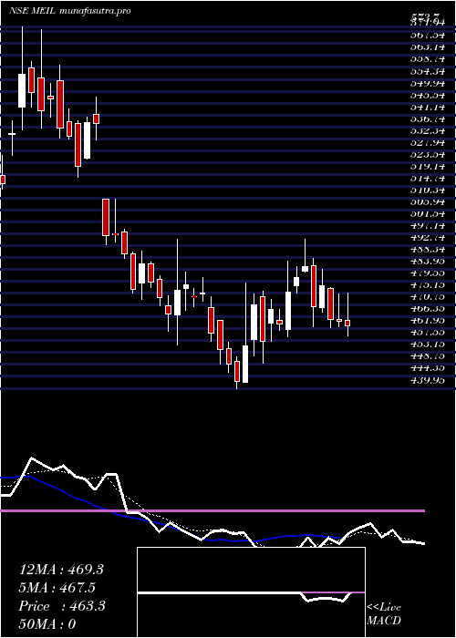The width and height of the screenshot is (456, 638).
Task: Choose the 505.94 axis value
Action: click(x=428, y=201)
